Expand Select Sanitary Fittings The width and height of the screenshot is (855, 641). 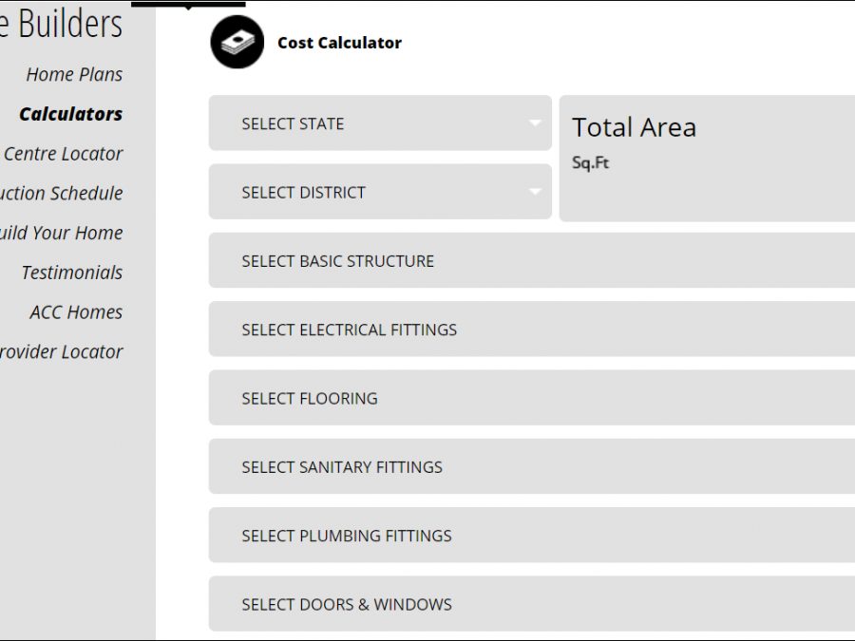click(532, 466)
